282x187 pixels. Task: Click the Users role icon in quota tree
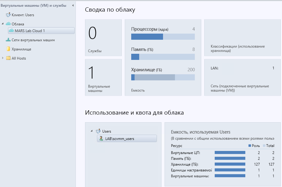click(98, 131)
